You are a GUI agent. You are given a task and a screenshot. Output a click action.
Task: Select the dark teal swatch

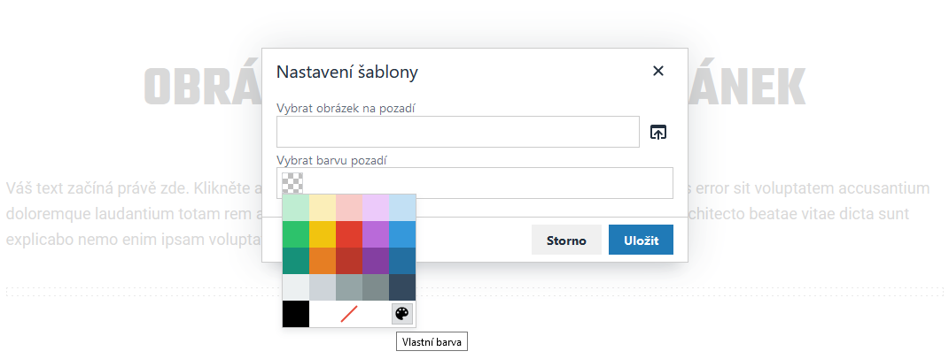pos(296,261)
